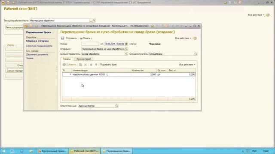Click the favorites star icon in dialog title bar
275x154 pixels.
click(x=37, y=26)
